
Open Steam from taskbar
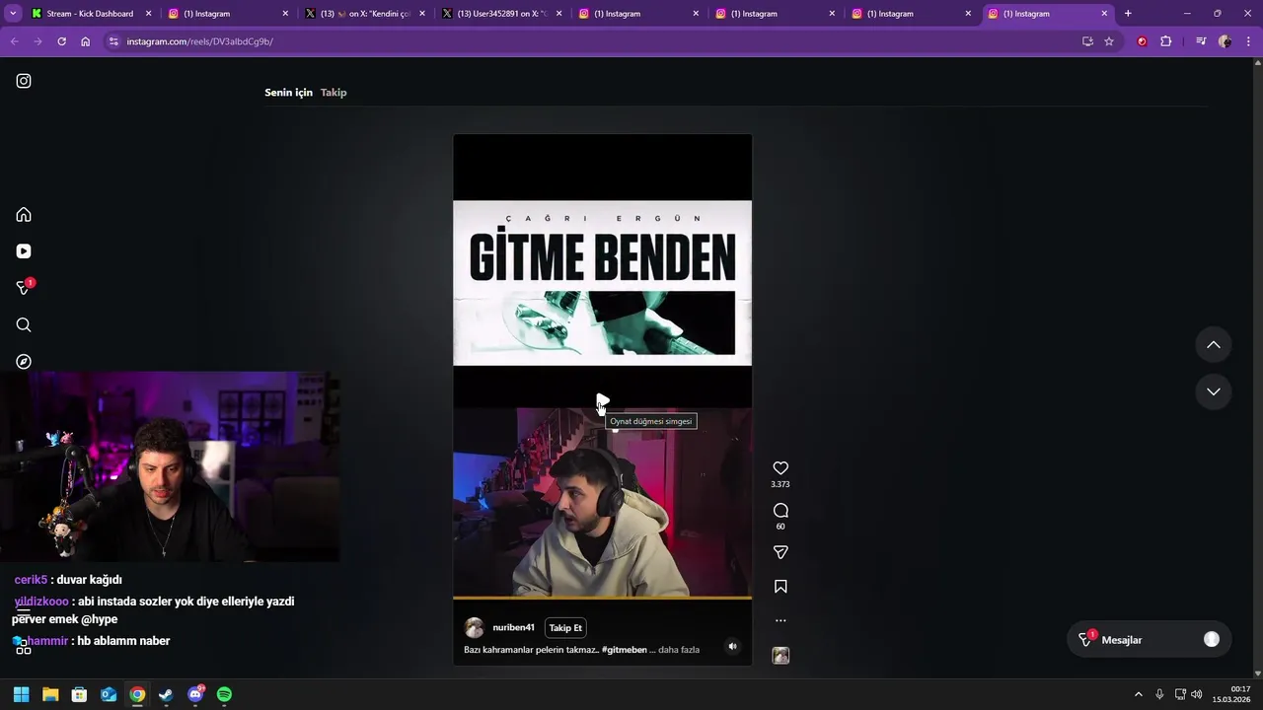coord(166,694)
